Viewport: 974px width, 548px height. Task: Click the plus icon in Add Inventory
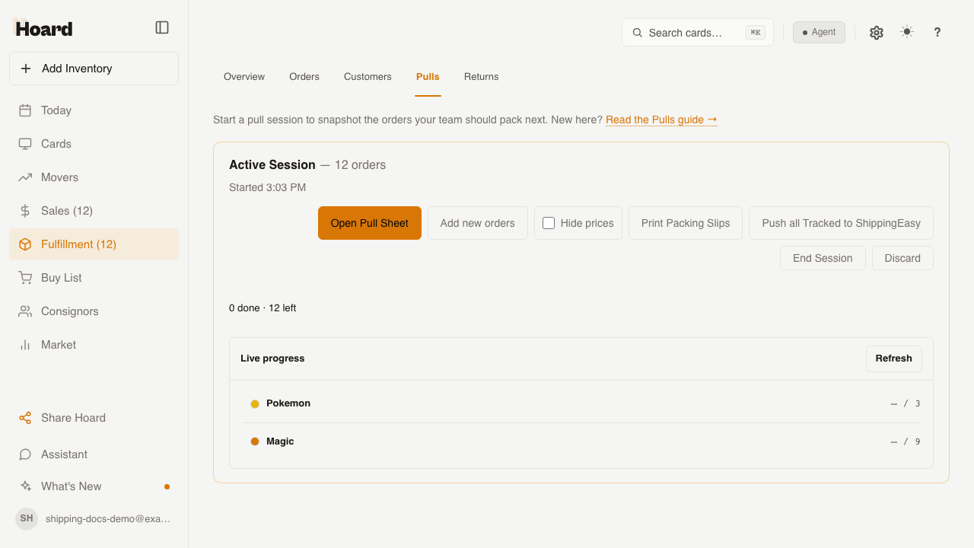coord(26,68)
